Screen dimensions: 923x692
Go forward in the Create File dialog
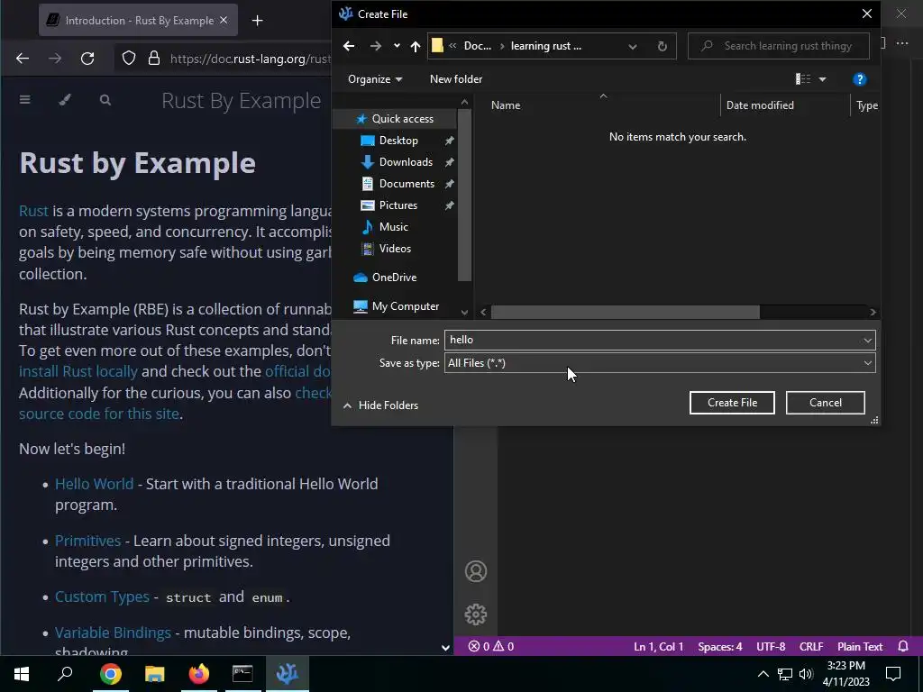coord(375,46)
